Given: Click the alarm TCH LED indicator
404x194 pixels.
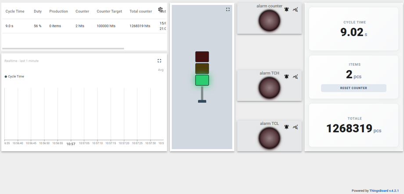Looking at the screenshot, I should click(x=269, y=88).
